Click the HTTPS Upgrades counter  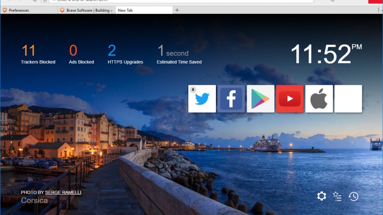tap(125, 54)
